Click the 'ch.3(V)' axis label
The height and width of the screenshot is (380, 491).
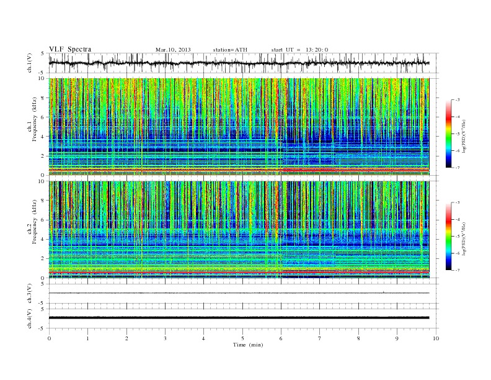click(x=30, y=294)
